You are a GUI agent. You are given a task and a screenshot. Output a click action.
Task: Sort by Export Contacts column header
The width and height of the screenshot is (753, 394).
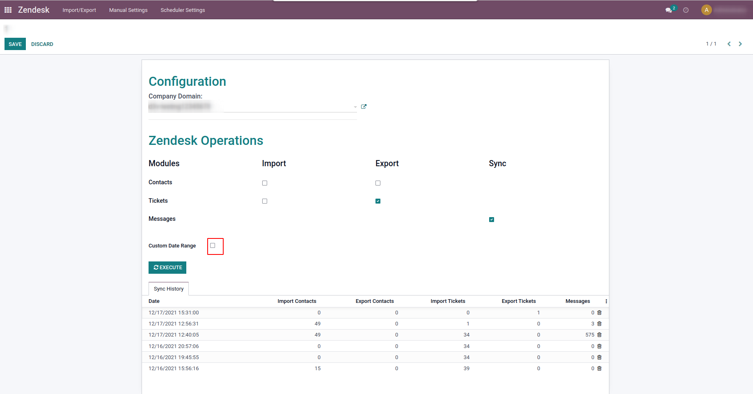(x=375, y=301)
